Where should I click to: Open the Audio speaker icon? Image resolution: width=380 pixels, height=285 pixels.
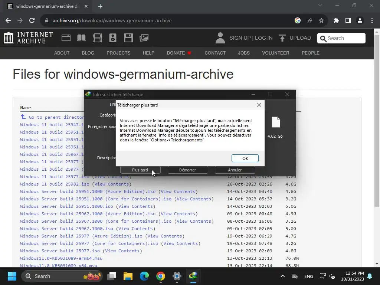(x=113, y=38)
